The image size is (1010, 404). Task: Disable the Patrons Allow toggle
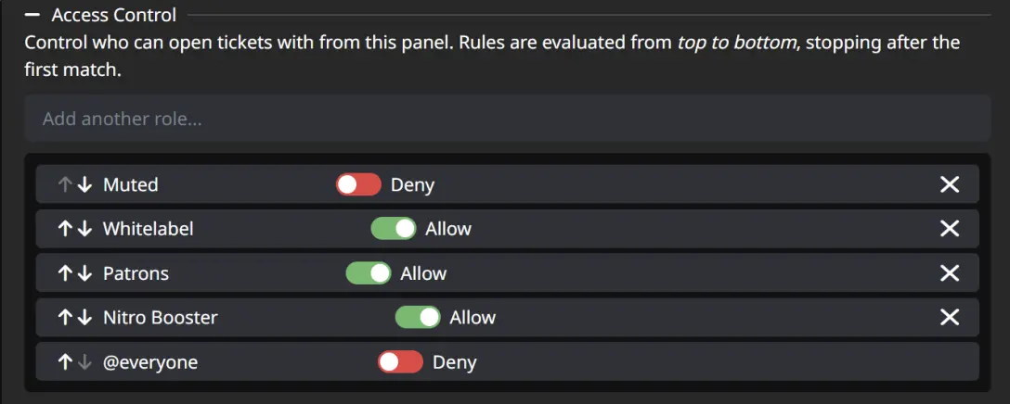369,273
